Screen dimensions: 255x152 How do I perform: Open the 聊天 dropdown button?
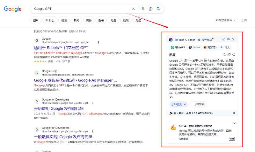coord(178,104)
